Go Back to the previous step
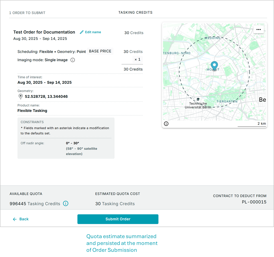Image resolution: width=274 pixels, height=257 pixels. pos(24,219)
